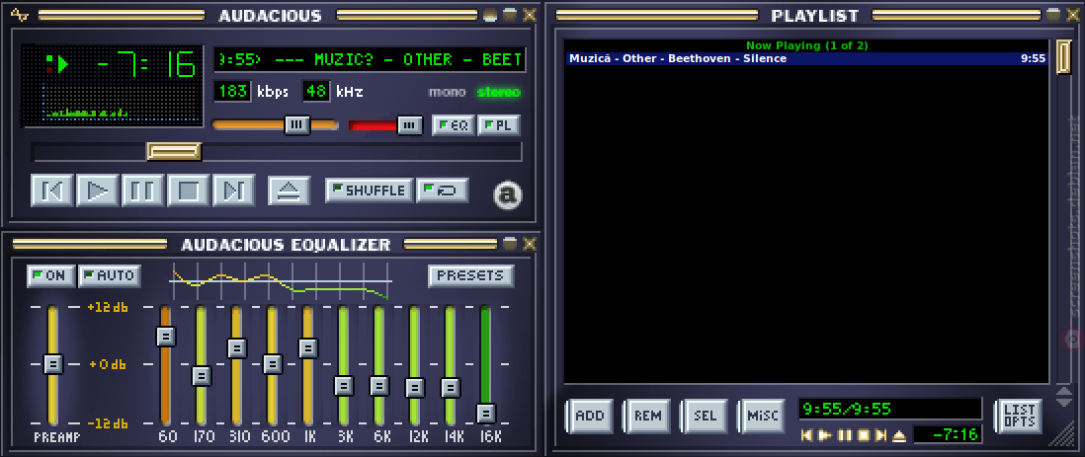The height and width of the screenshot is (457, 1085).
Task: Click the equalizer curve graph
Action: [281, 281]
